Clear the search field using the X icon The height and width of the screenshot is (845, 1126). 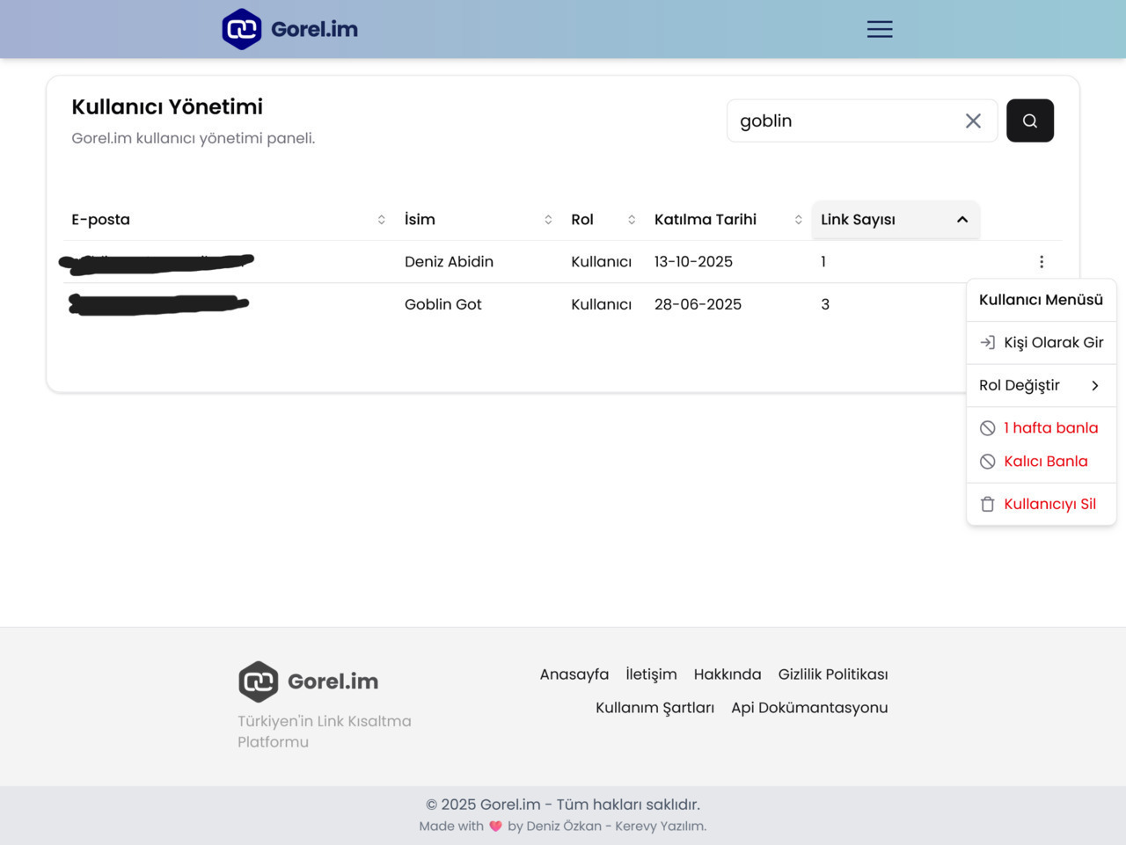[973, 120]
